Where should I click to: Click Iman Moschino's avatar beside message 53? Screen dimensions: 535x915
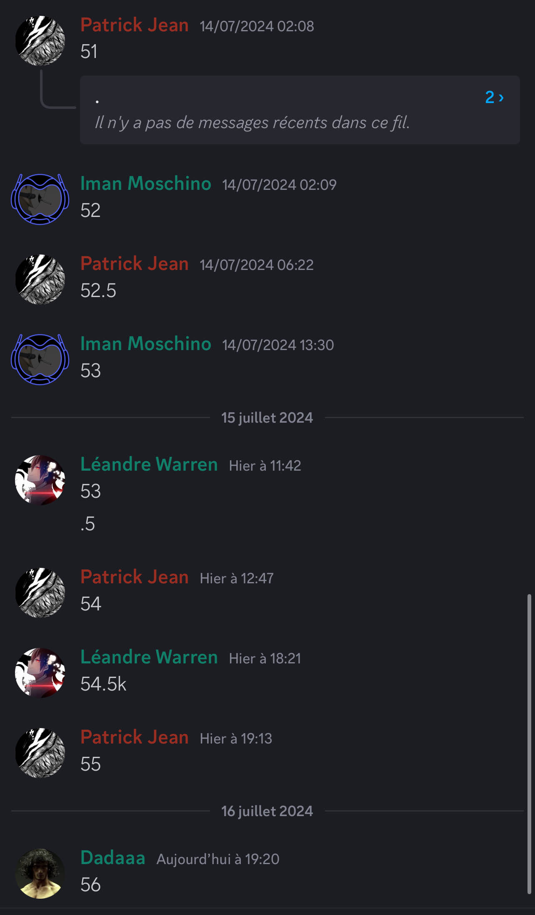point(40,359)
